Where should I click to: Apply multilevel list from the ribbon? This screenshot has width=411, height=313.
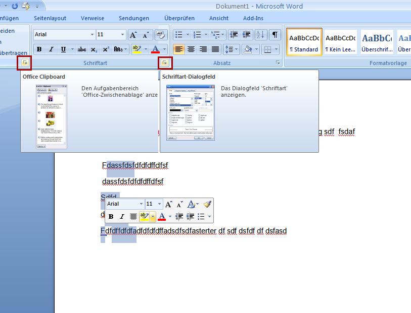(215, 34)
